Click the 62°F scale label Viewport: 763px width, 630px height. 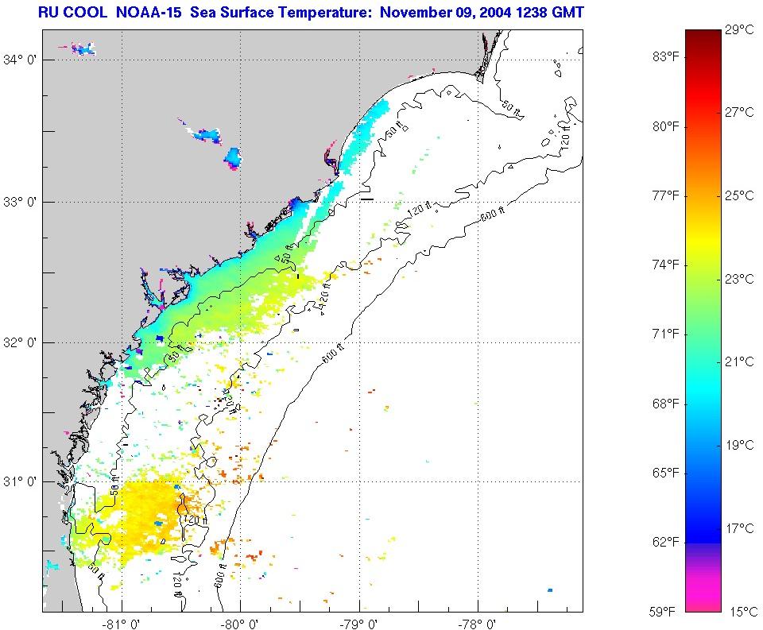click(666, 542)
